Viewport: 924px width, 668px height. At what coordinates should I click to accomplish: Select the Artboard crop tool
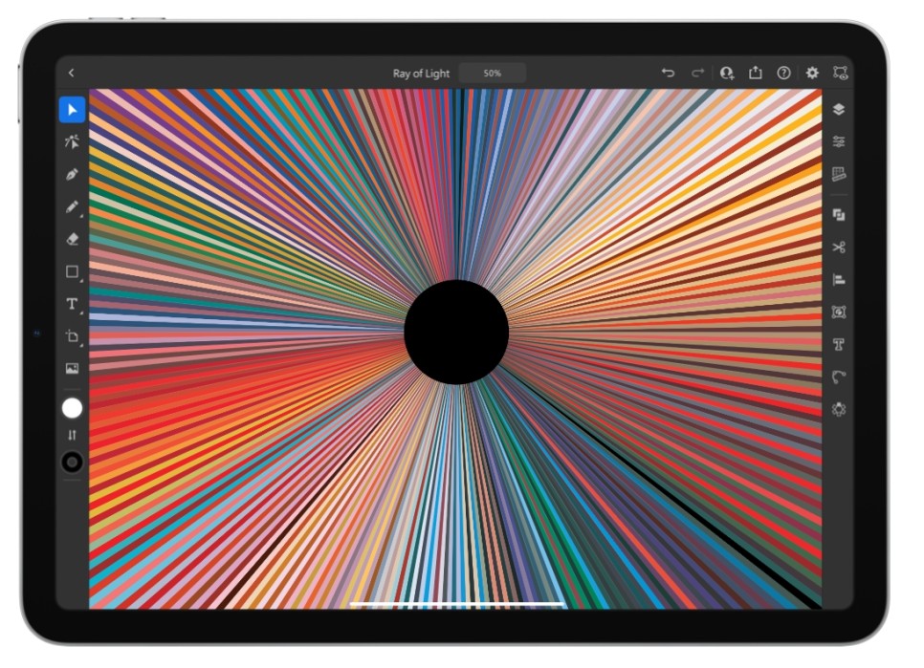click(72, 336)
